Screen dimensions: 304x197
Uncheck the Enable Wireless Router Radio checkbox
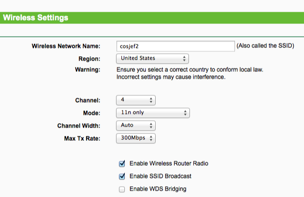click(x=122, y=163)
